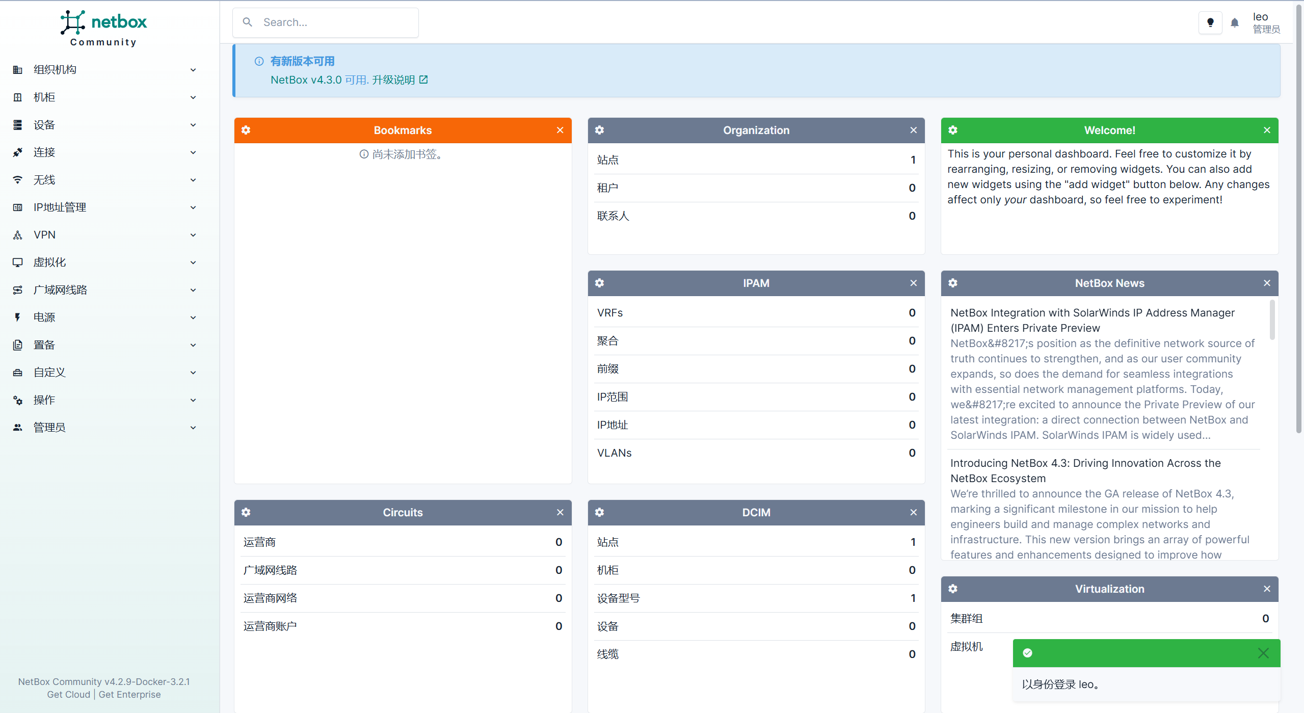
Task: Open notifications bell icon
Action: click(1235, 22)
